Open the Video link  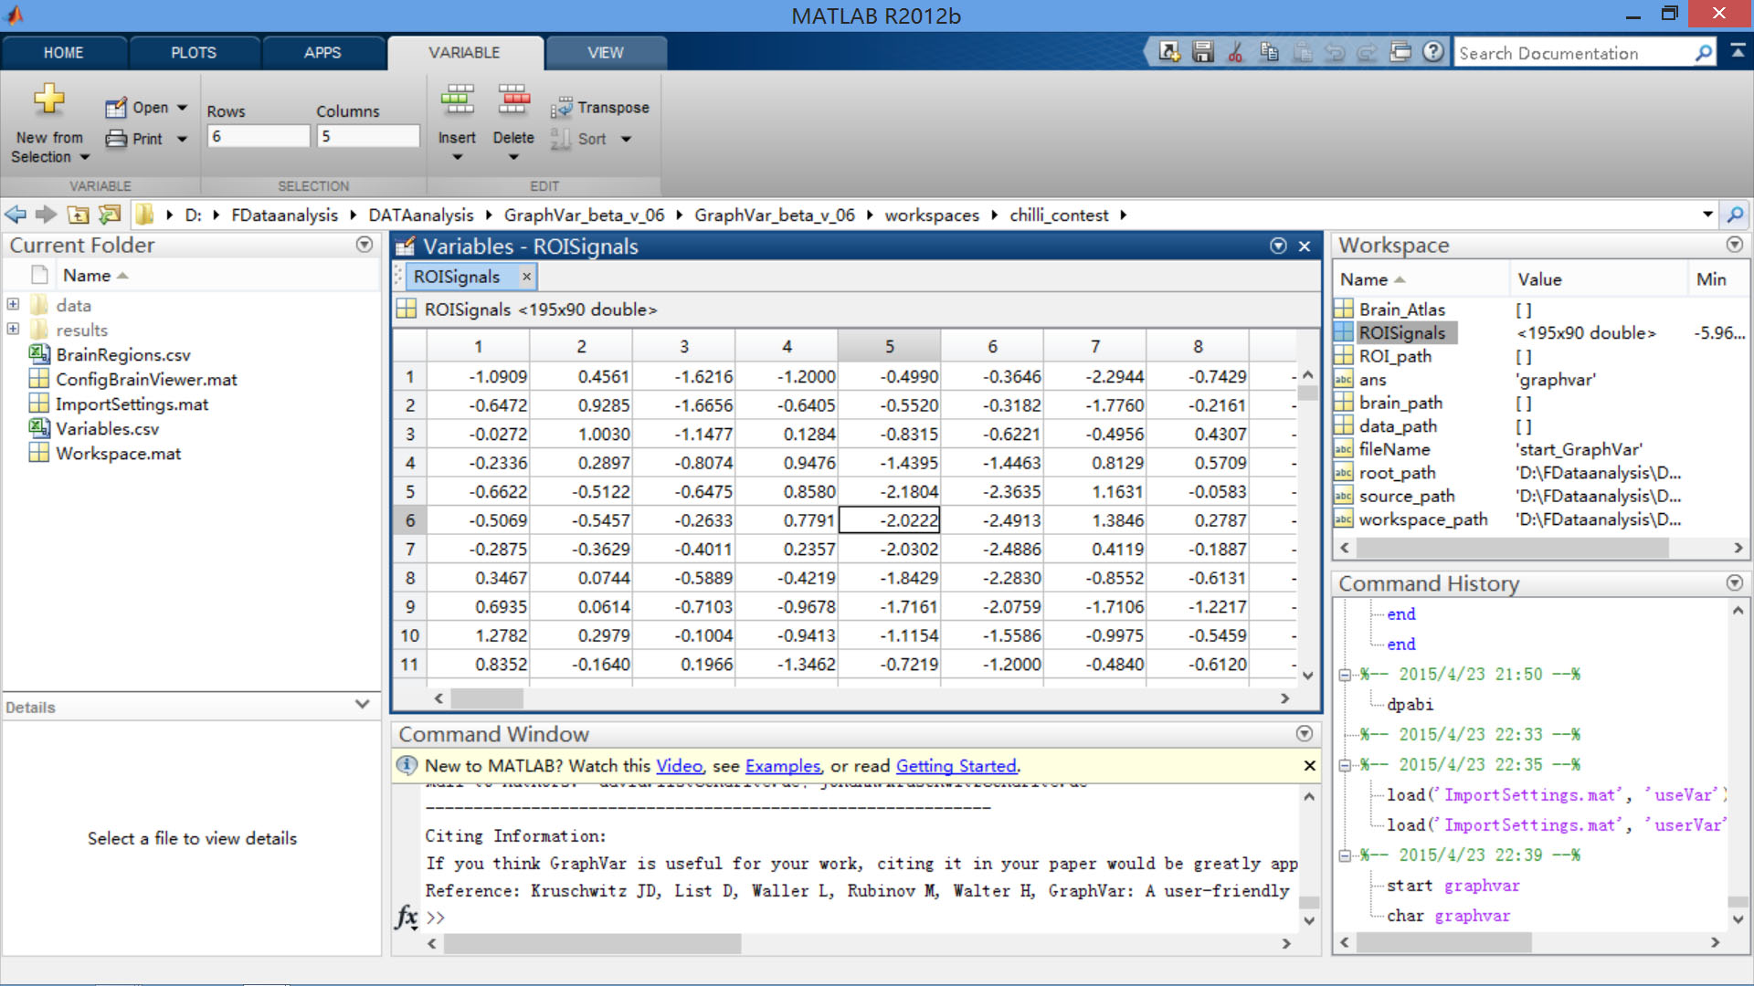click(x=679, y=766)
